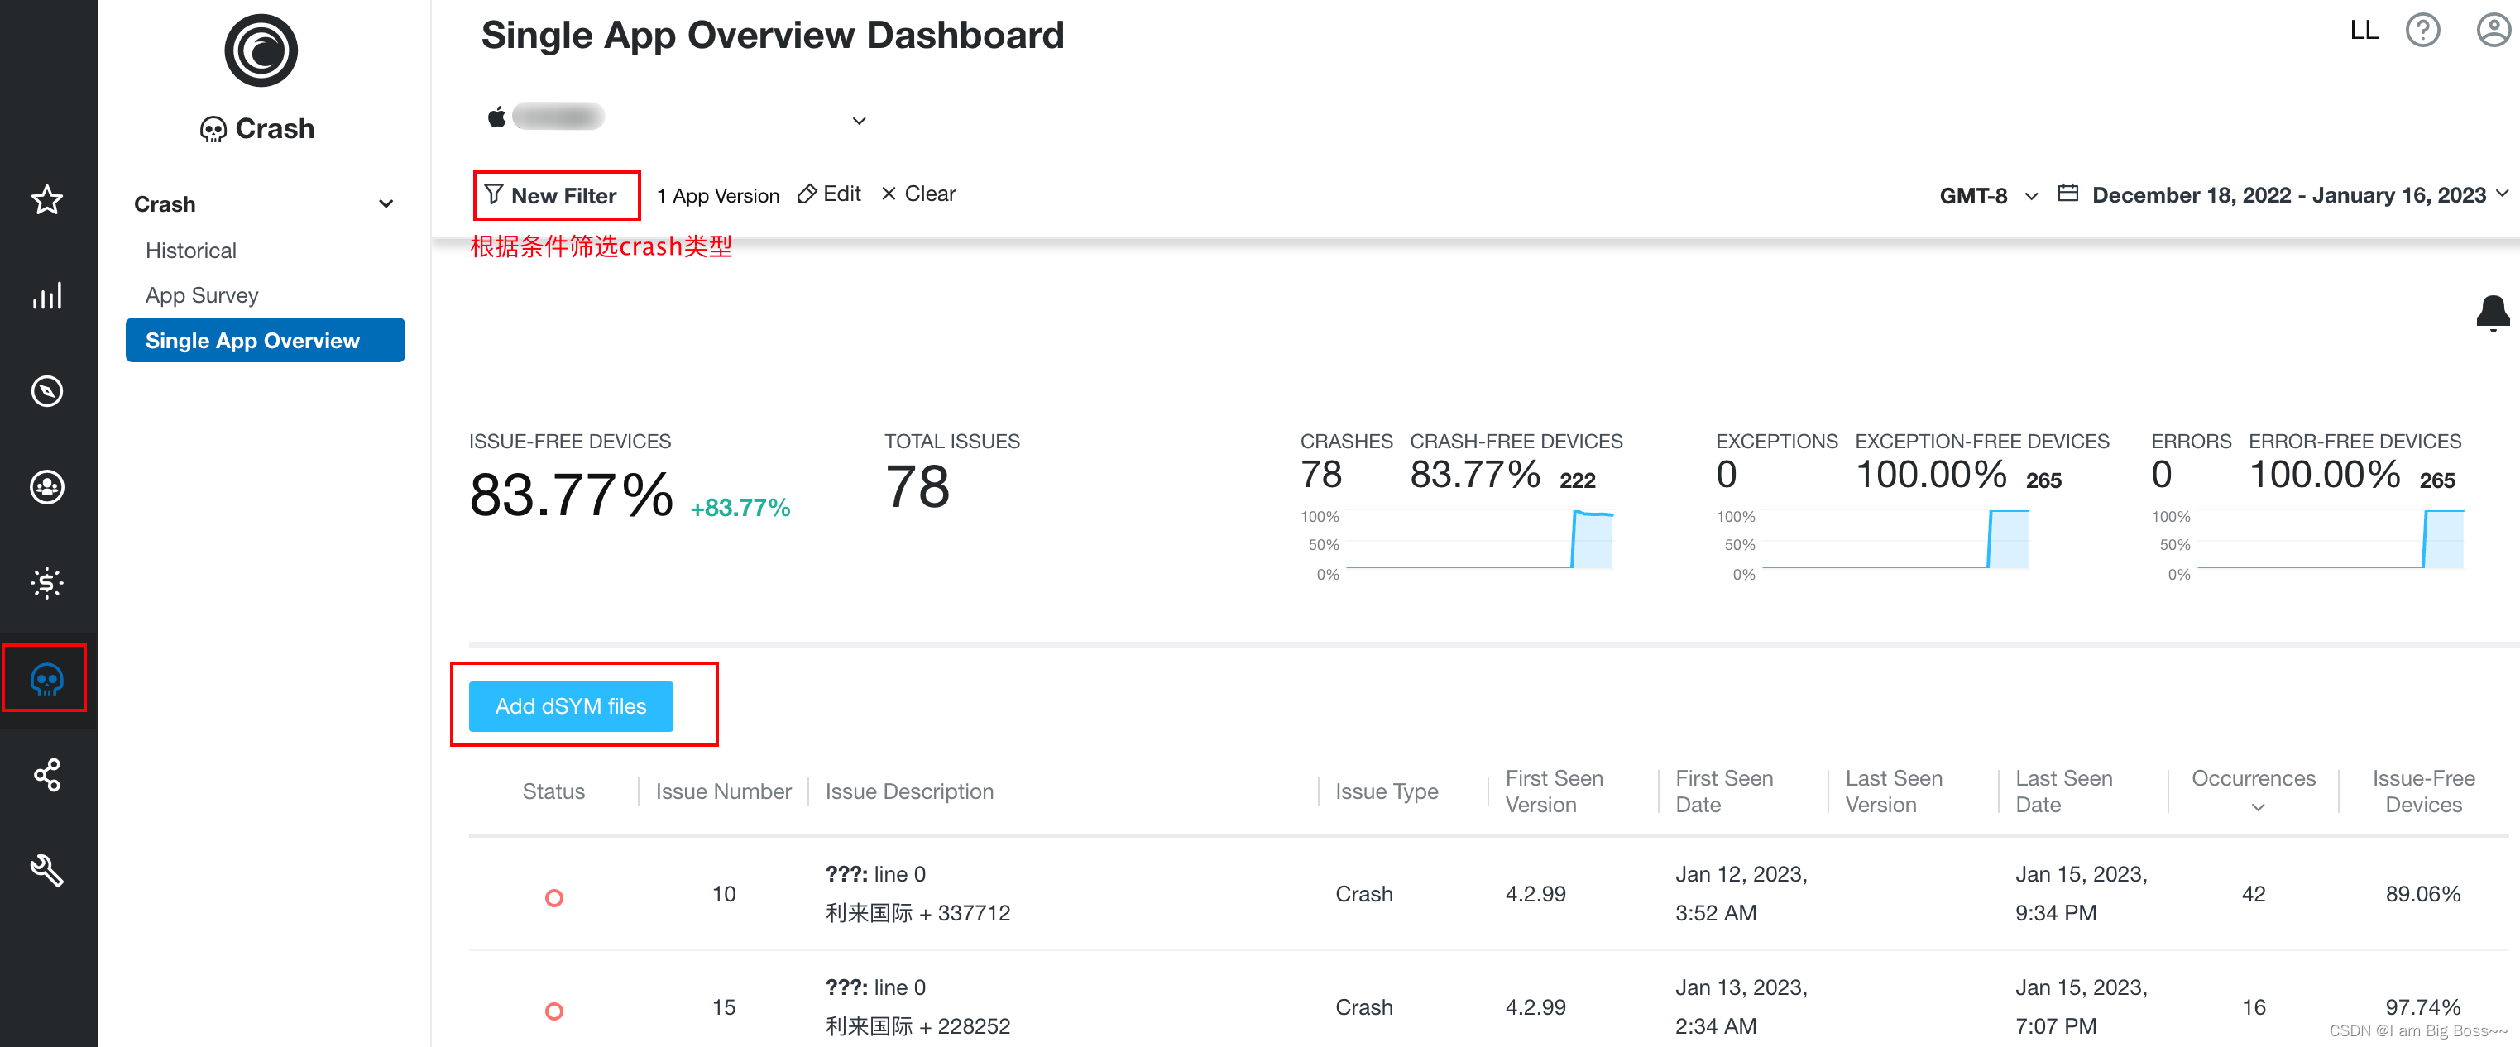
Task: Collapse the Crash section in sidebar
Action: tap(386, 203)
